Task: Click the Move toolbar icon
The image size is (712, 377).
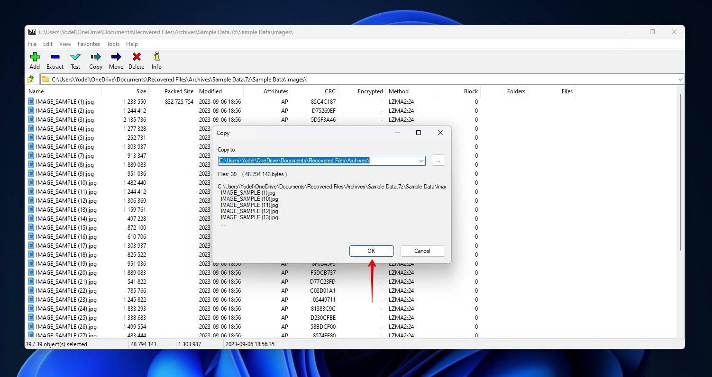Action: point(116,60)
